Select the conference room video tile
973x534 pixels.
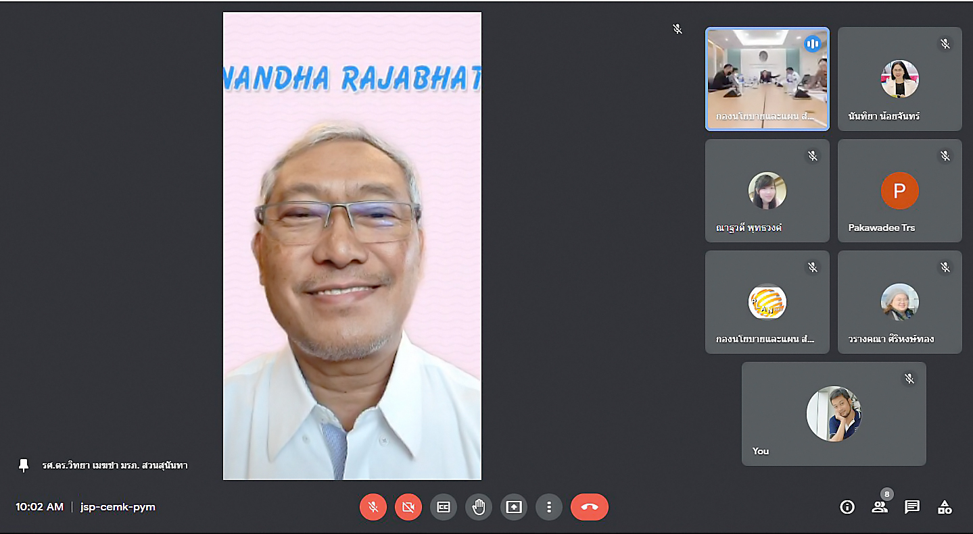point(767,79)
